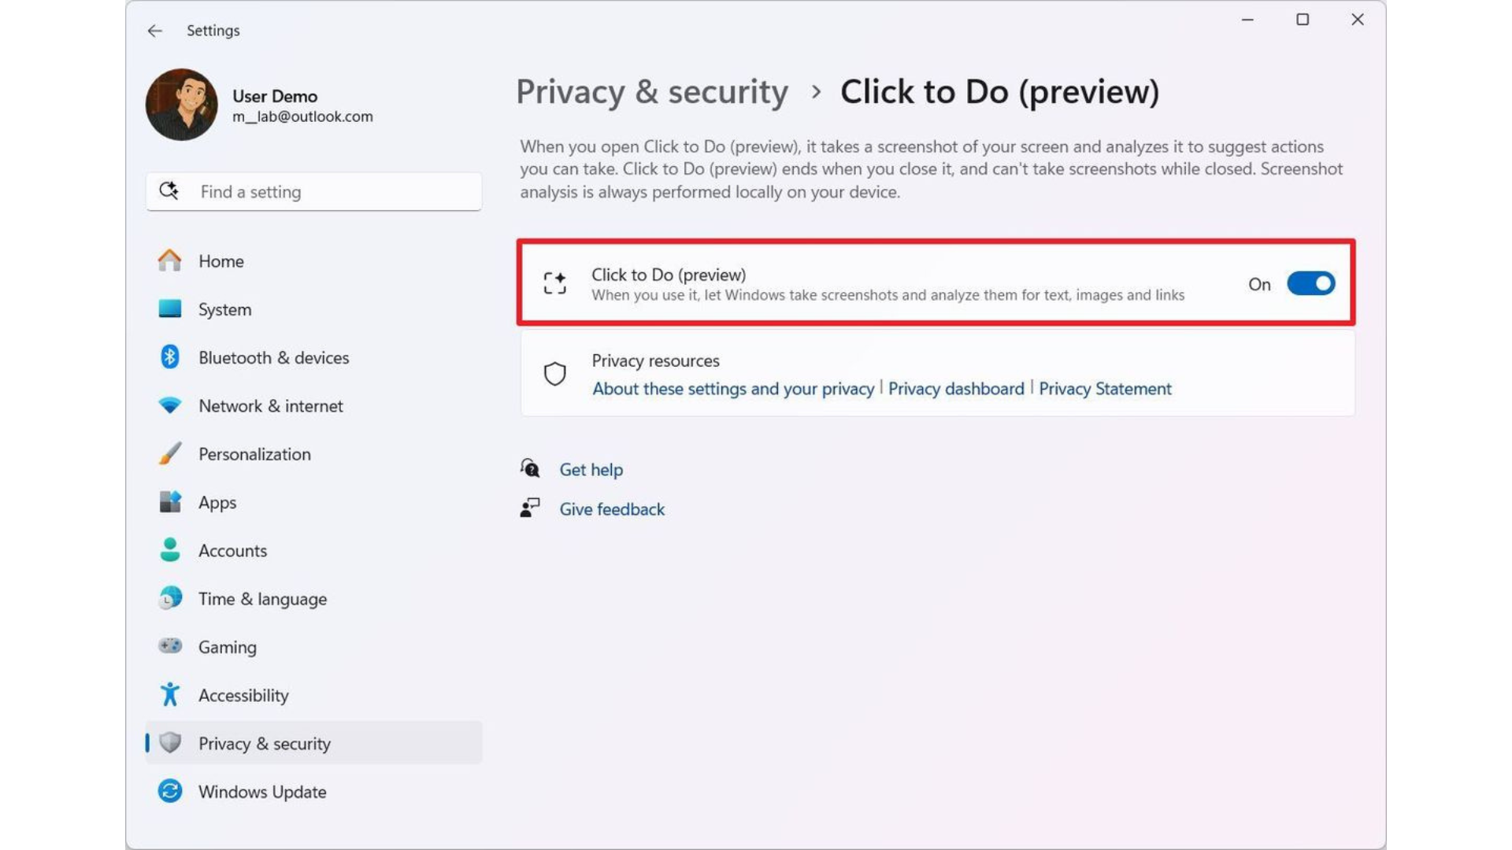Click Give feedback
Viewport: 1512px width, 850px height.
pos(612,508)
